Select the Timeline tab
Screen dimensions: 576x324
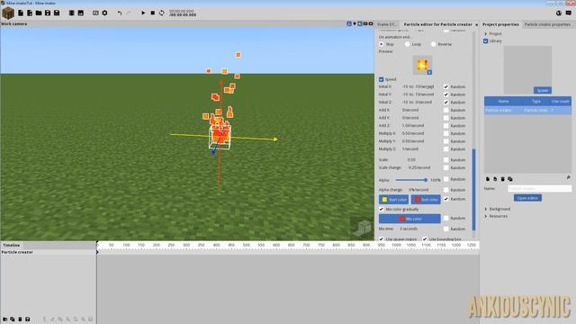(12, 245)
